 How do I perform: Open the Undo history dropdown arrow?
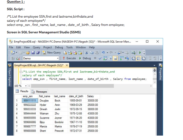coord(107,53)
